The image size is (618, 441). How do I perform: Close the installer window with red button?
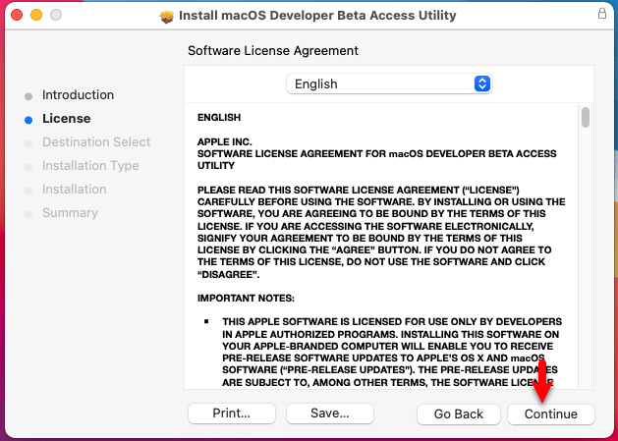[x=17, y=15]
